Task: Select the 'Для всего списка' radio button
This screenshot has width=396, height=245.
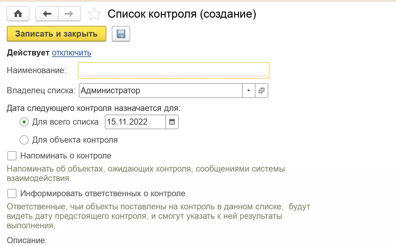Action: tap(24, 122)
